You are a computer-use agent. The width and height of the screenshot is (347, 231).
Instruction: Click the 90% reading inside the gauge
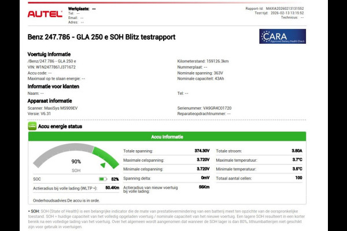pyautogui.click(x=76, y=162)
